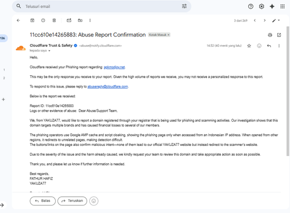Print this email
This screenshot has height=213, width=290.
tap(270, 35)
